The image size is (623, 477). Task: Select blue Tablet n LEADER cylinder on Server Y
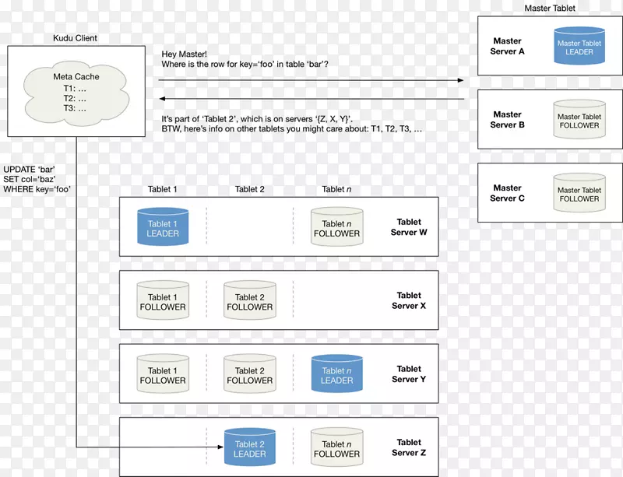pos(336,374)
